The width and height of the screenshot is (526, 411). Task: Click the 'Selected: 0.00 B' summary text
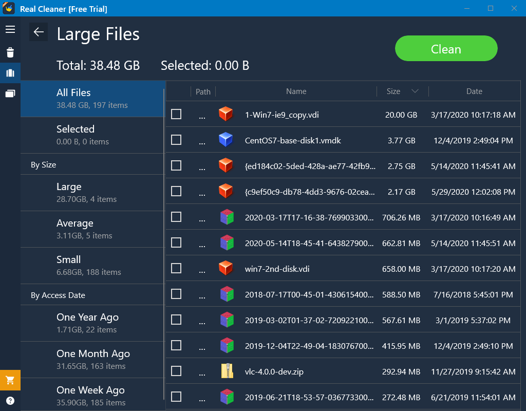205,65
